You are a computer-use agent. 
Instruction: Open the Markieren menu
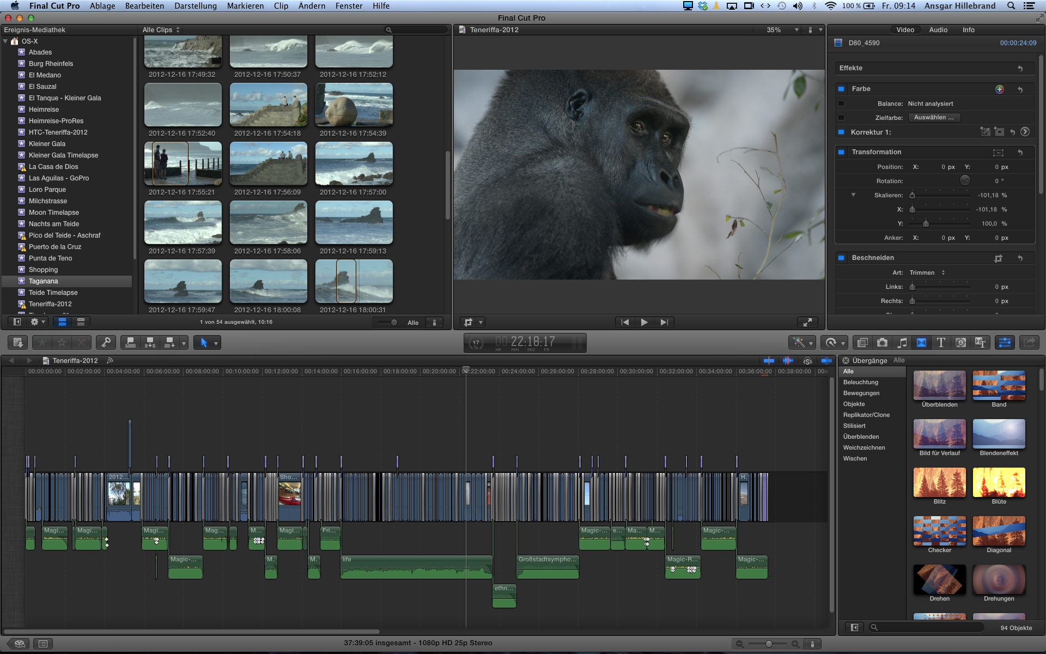pyautogui.click(x=245, y=6)
